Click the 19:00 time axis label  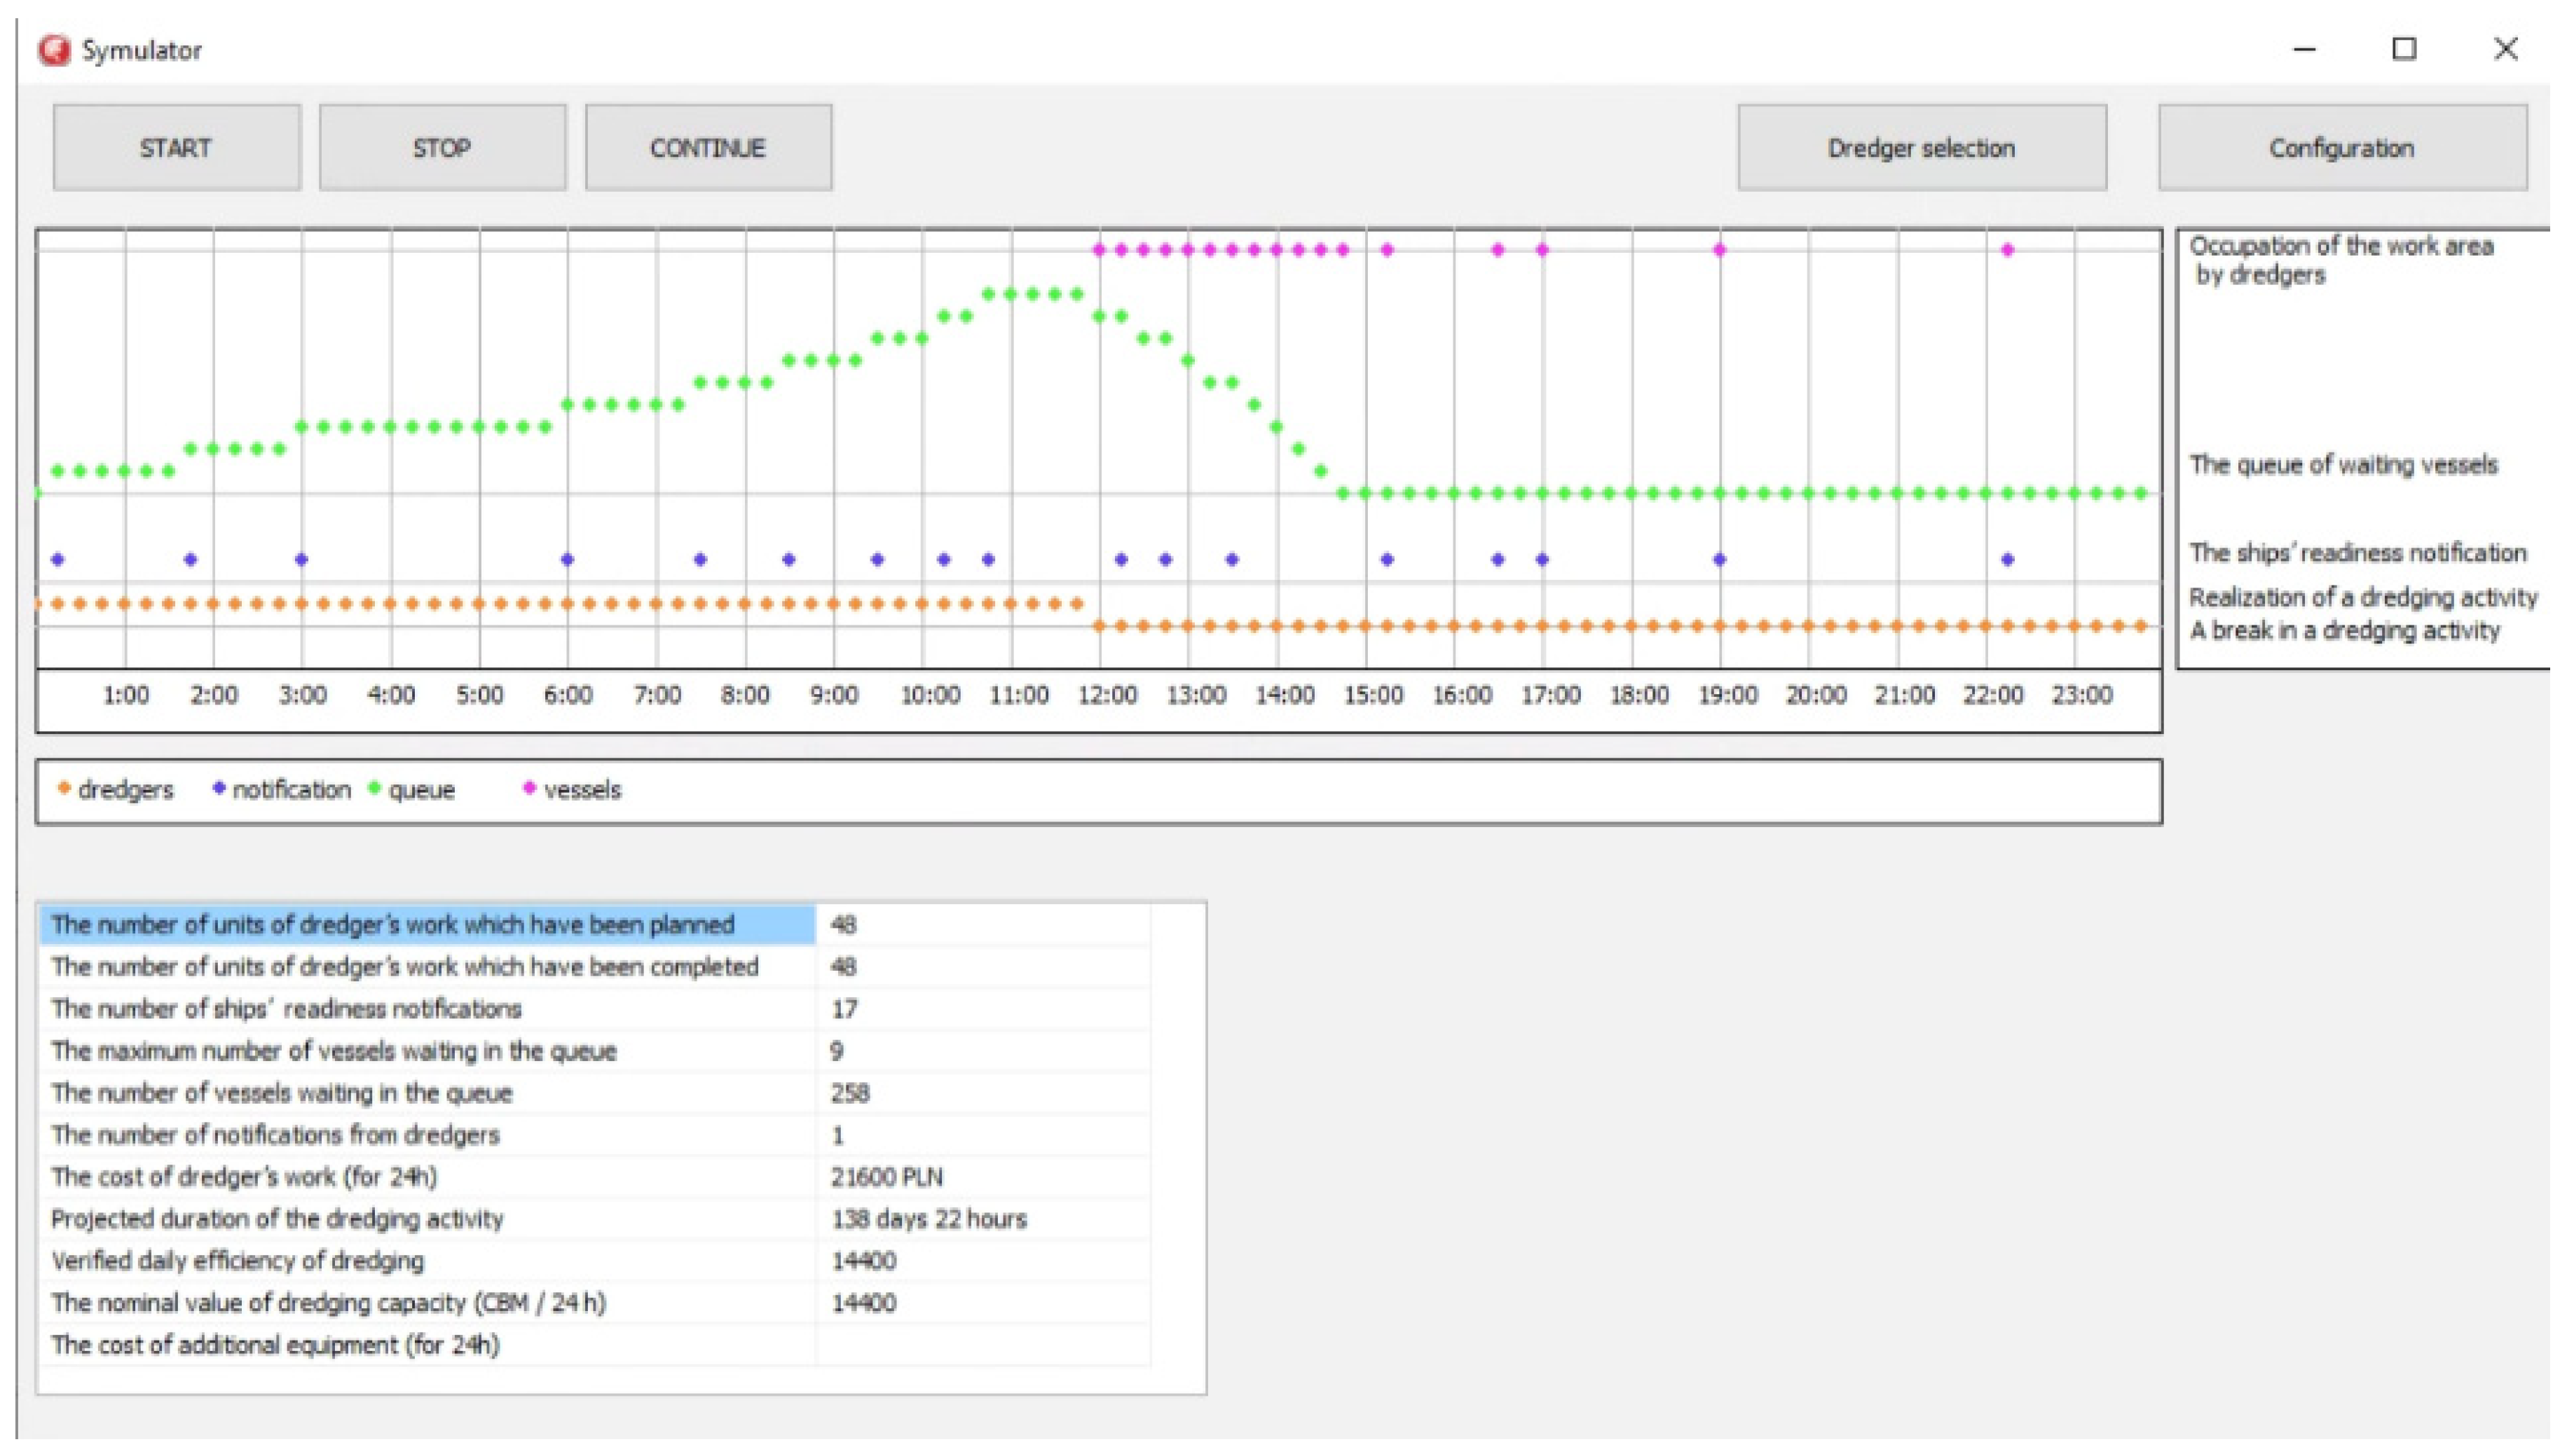[1727, 695]
